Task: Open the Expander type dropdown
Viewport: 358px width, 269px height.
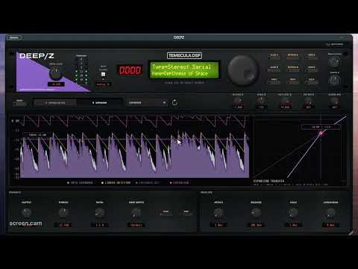Action: [147, 103]
